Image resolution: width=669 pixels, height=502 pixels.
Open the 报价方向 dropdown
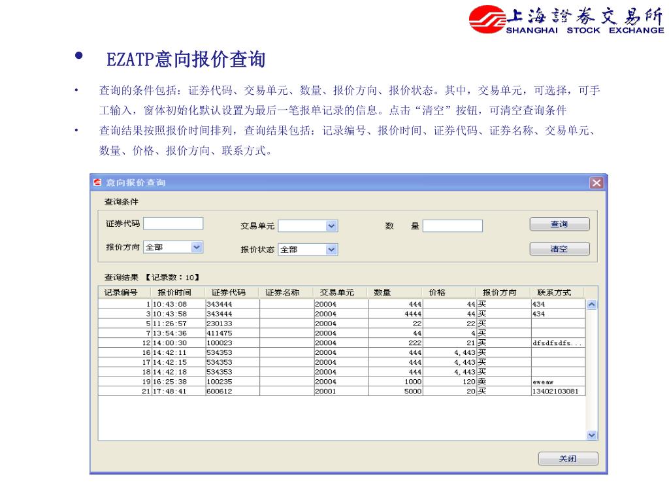196,246
